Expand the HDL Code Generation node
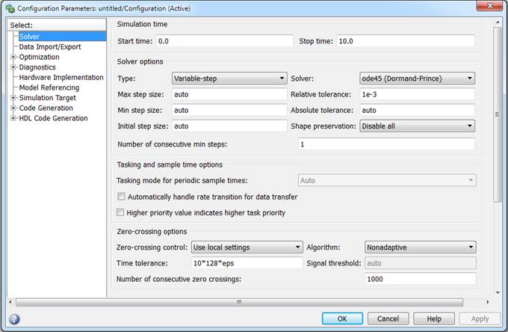This screenshot has height=332, width=508. click(13, 118)
